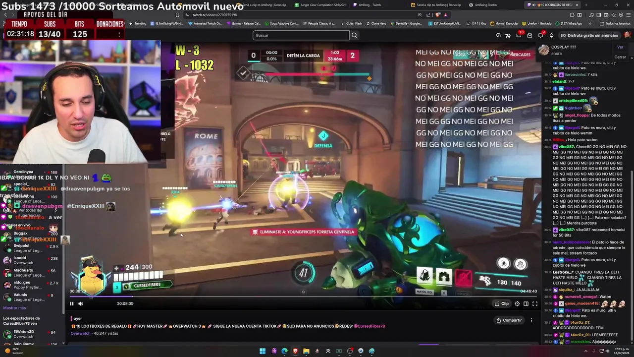Image resolution: width=634 pixels, height=357 pixels.
Task: Mute the video player volume
Action: tap(81, 303)
